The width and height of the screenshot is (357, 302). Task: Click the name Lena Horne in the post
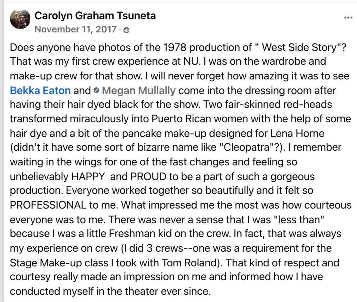[297, 133]
